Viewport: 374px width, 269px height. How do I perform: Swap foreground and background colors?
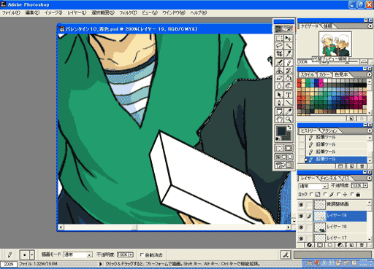click(289, 127)
